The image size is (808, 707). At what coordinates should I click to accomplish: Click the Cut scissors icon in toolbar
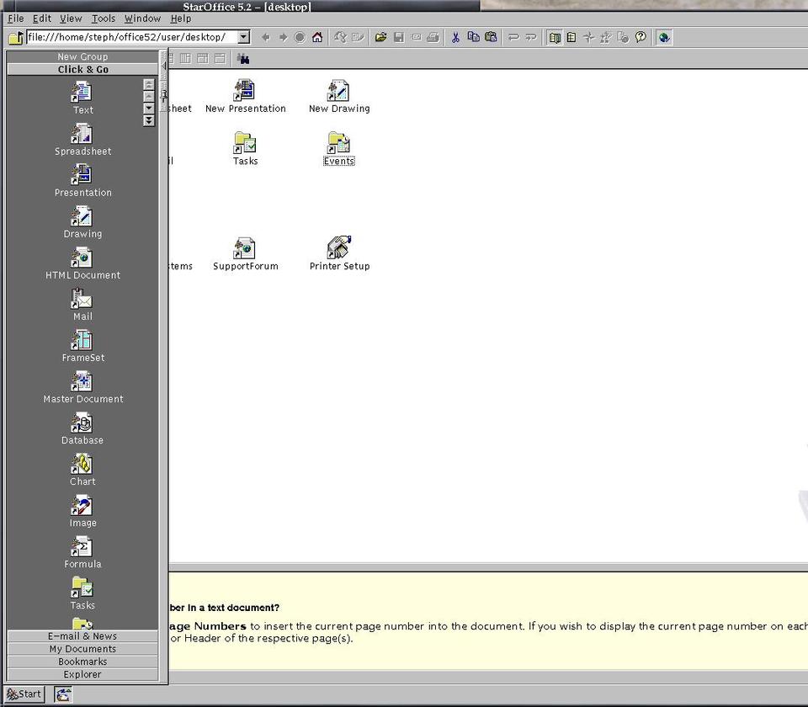point(455,37)
